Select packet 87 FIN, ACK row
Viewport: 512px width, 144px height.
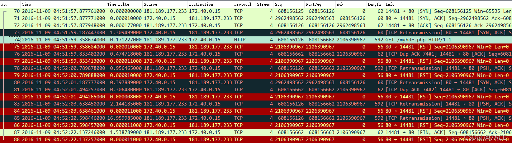(x=256, y=132)
